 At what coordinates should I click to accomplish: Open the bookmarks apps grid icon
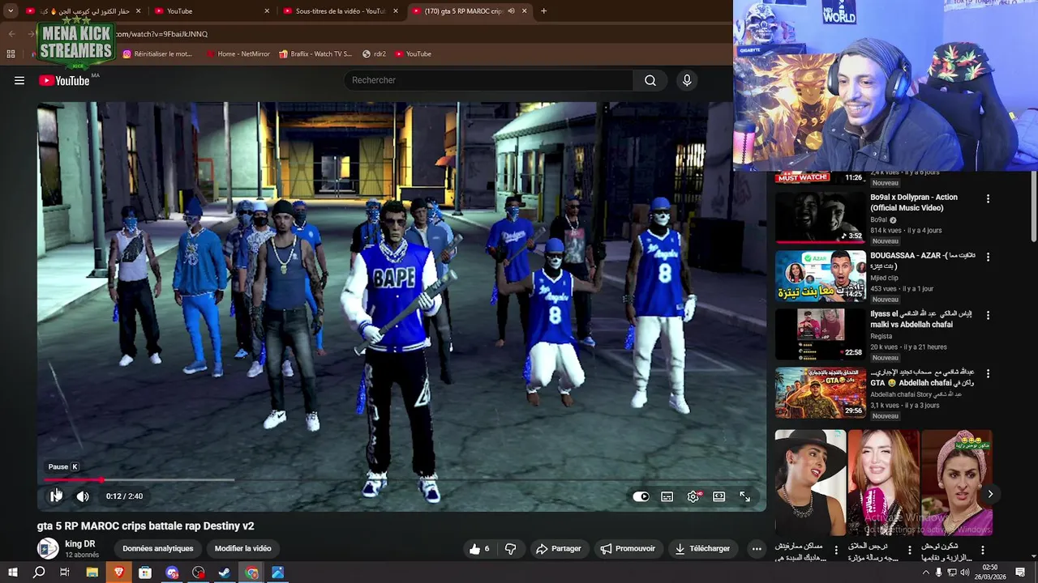[x=11, y=53]
